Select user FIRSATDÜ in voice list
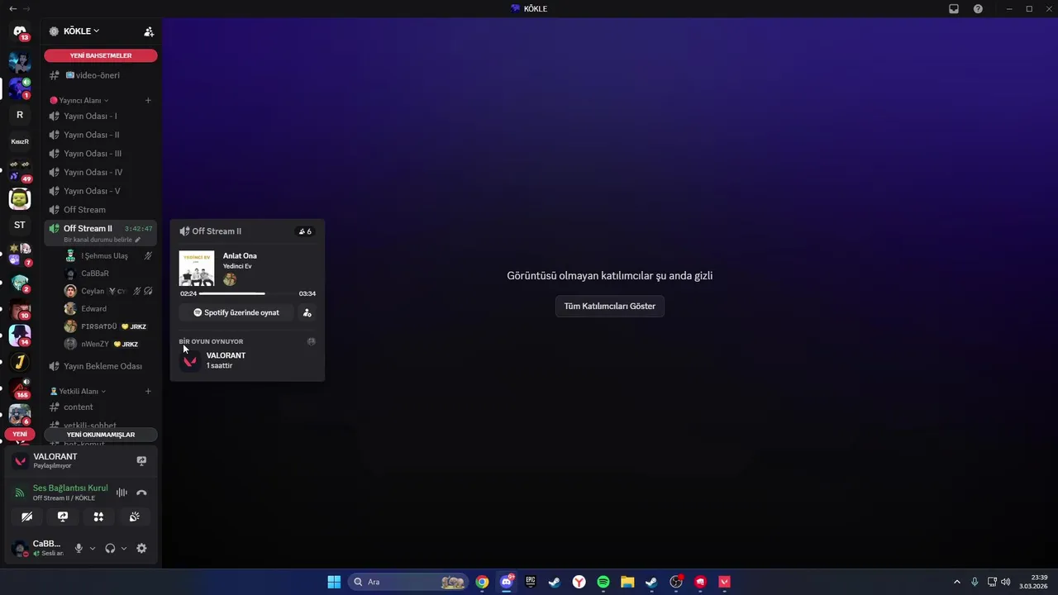 point(100,326)
